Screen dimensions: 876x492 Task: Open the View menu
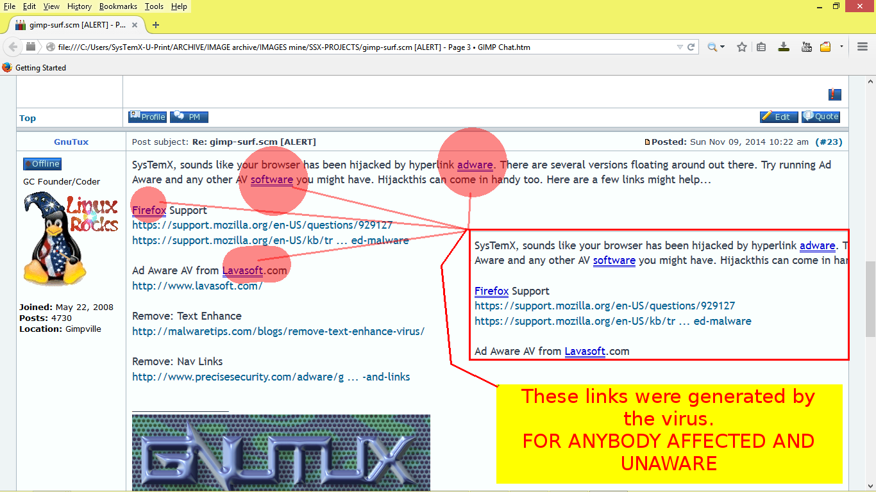[x=51, y=6]
